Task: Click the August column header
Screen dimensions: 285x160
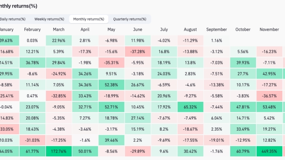Action: pos(190,29)
